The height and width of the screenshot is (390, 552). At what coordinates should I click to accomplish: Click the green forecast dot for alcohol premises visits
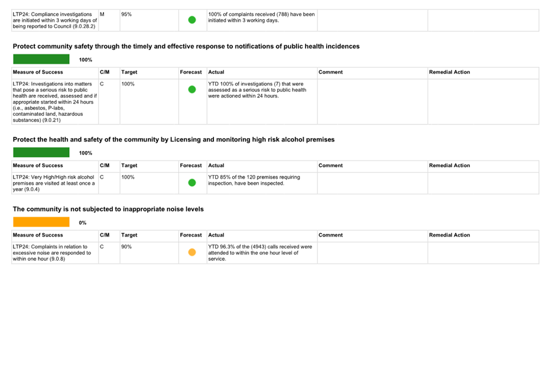point(191,182)
